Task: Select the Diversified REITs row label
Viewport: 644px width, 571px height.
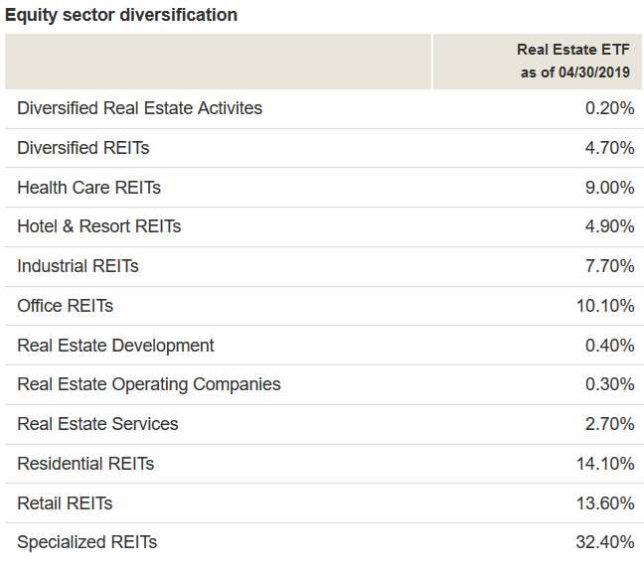Action: point(83,148)
